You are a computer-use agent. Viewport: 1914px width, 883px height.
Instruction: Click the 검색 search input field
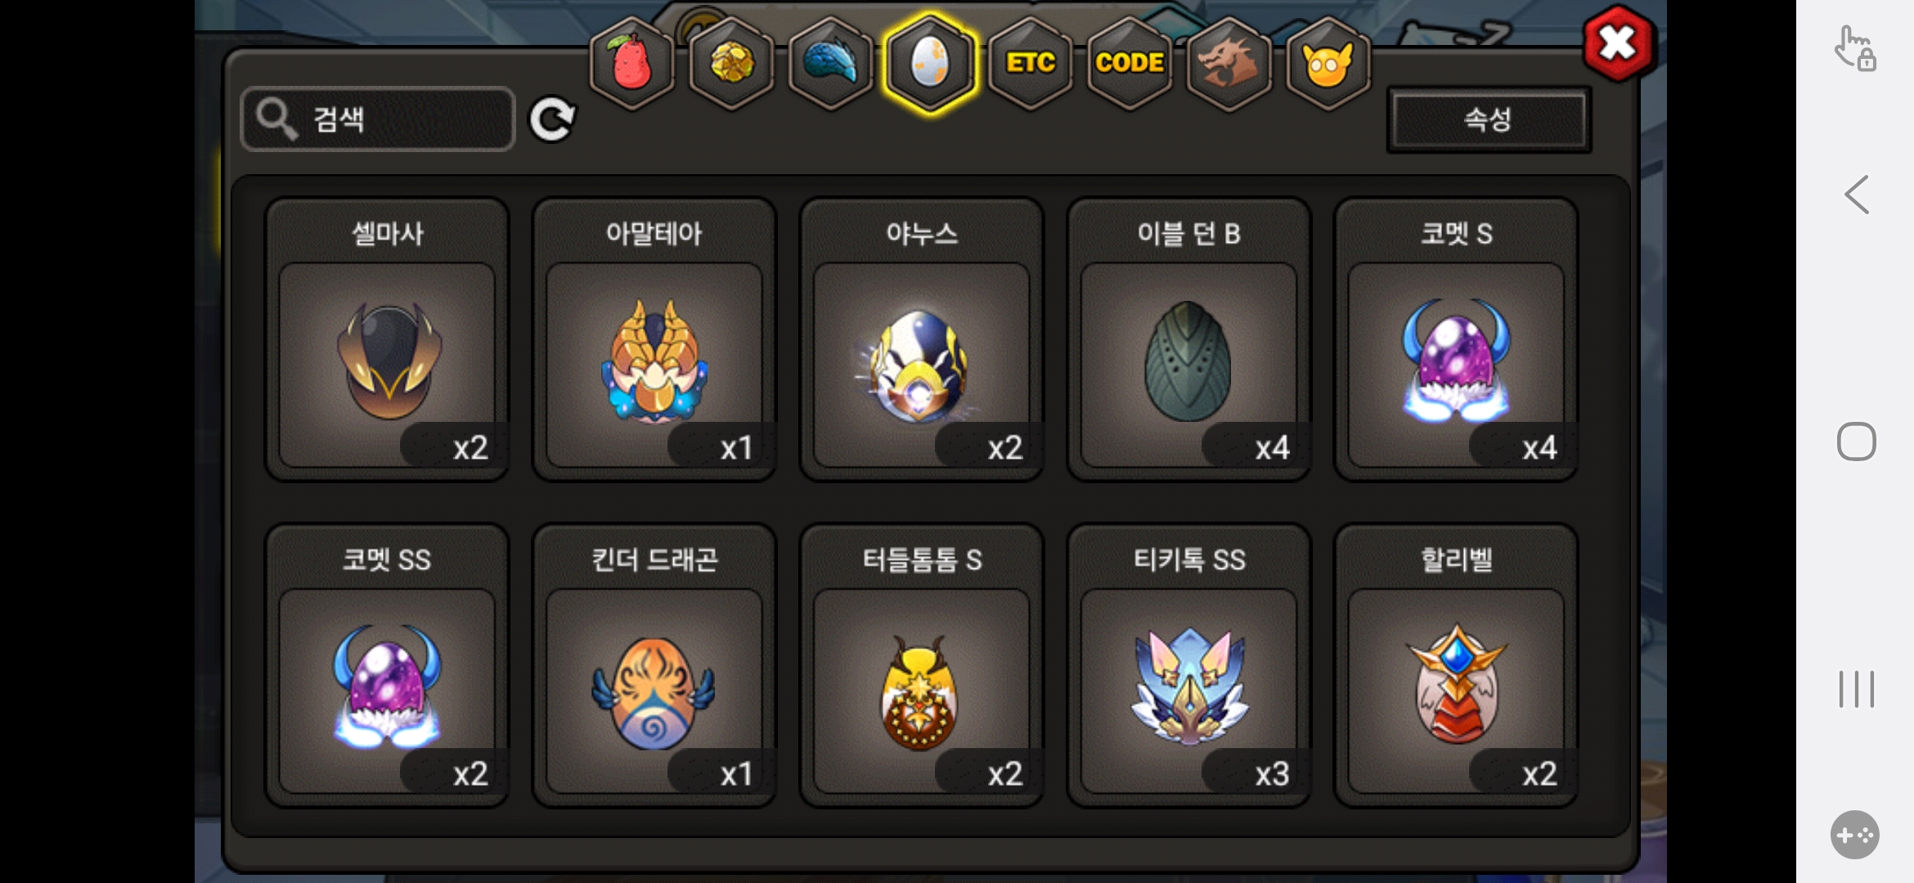(378, 119)
